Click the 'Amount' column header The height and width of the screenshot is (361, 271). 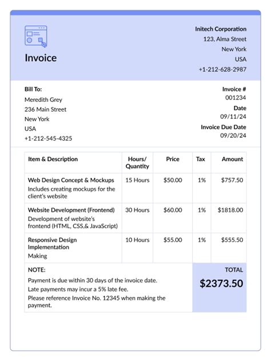(232, 159)
